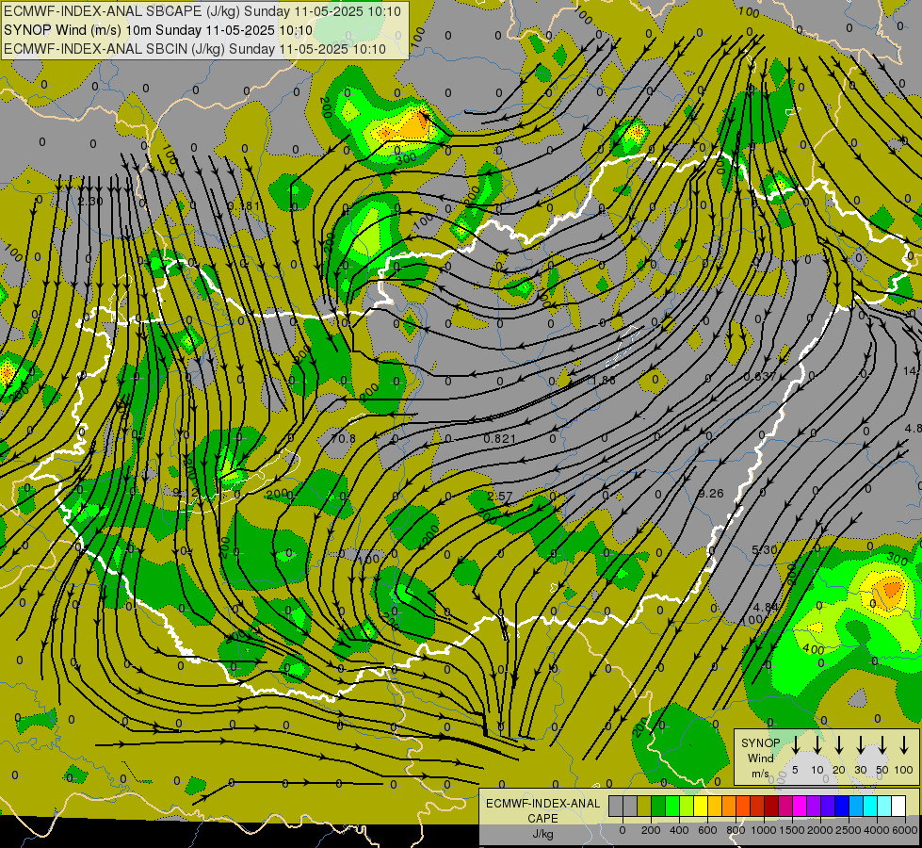922x848 pixels.
Task: Click the 9.26 value on the map
Action: pyautogui.click(x=710, y=493)
